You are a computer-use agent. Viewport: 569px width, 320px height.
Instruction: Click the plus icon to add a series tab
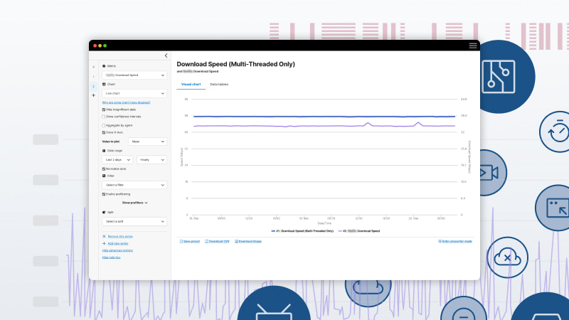pos(93,95)
